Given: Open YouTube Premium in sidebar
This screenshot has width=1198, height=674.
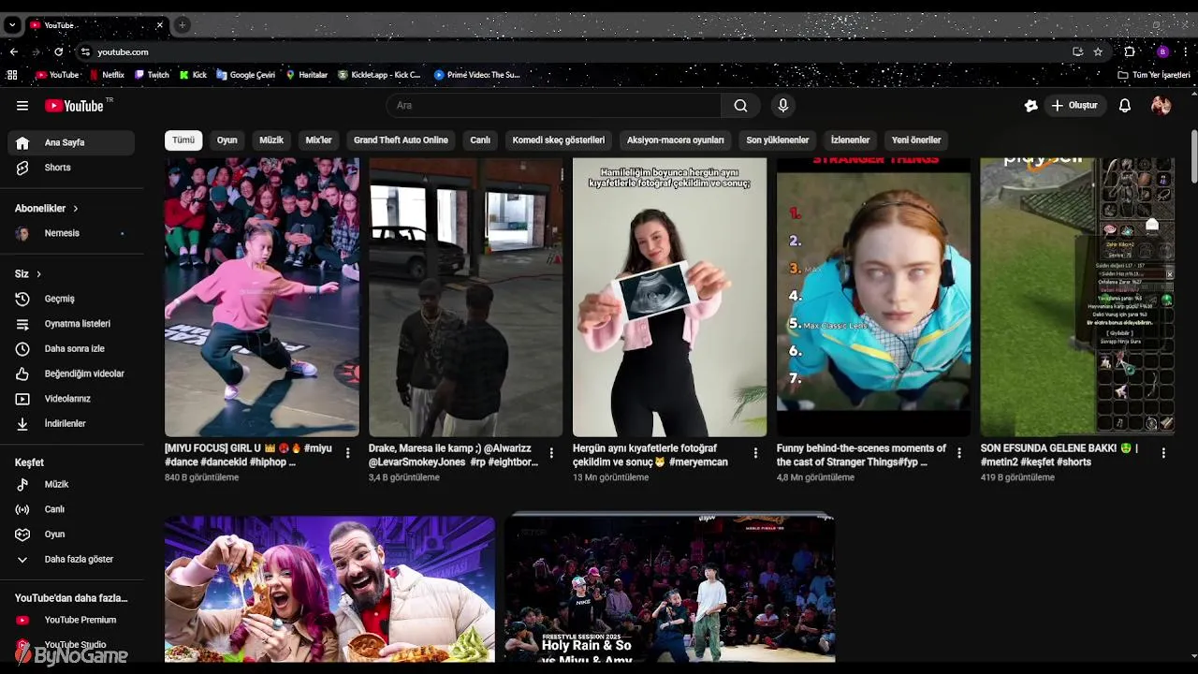Looking at the screenshot, I should tap(71, 620).
